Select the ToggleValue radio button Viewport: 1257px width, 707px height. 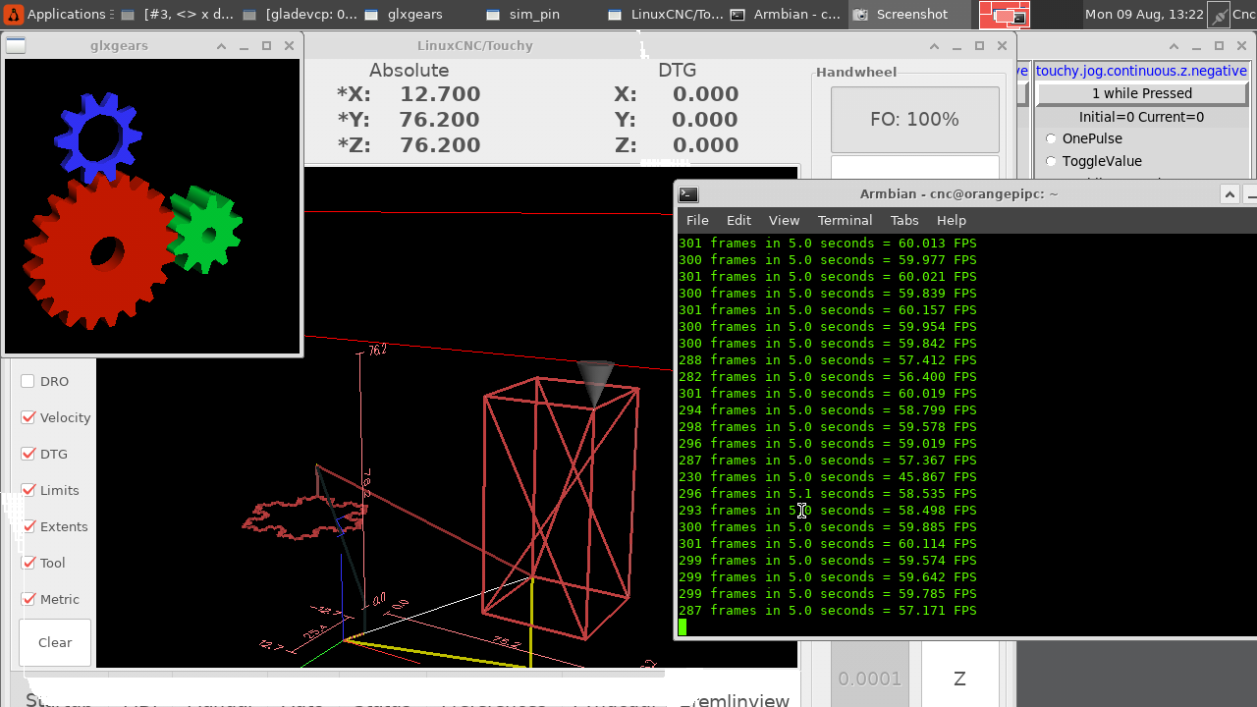pyautogui.click(x=1051, y=161)
